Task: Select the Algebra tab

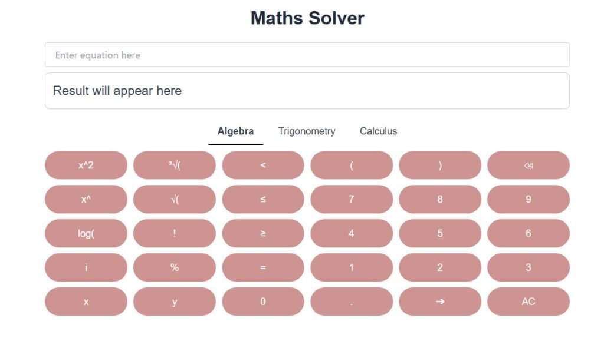Action: click(235, 131)
